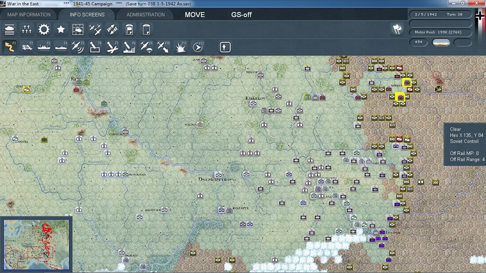This screenshot has height=273, width=486.
Task: Switch to INFO SCREENS tab
Action: point(87,15)
